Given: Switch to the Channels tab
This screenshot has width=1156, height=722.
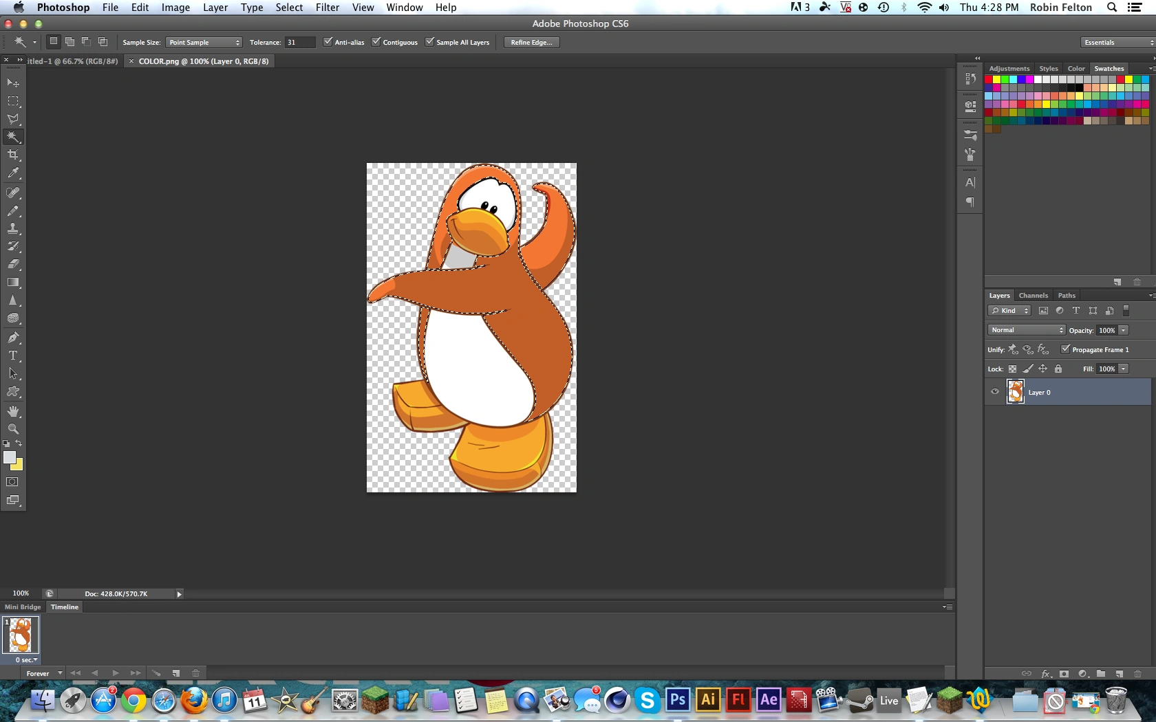Looking at the screenshot, I should point(1033,296).
